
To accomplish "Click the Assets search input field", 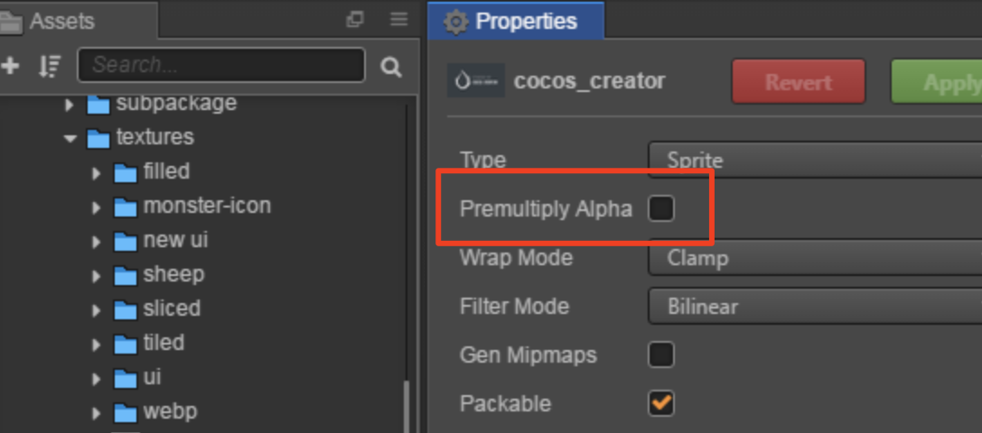I will (220, 66).
